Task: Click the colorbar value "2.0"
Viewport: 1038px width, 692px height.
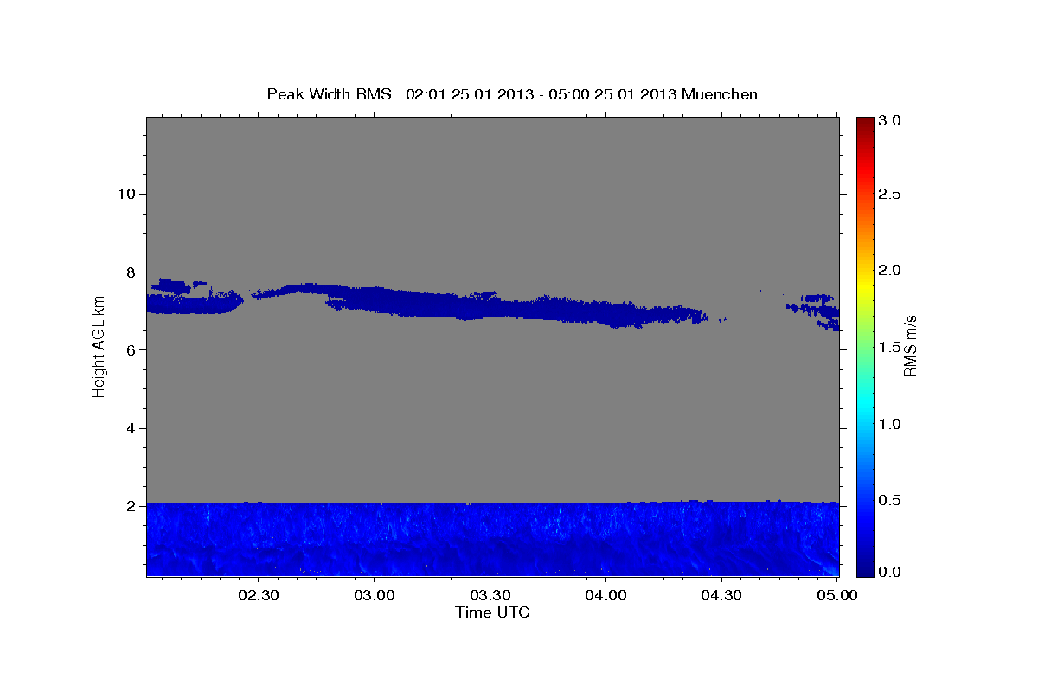Action: 890,271
